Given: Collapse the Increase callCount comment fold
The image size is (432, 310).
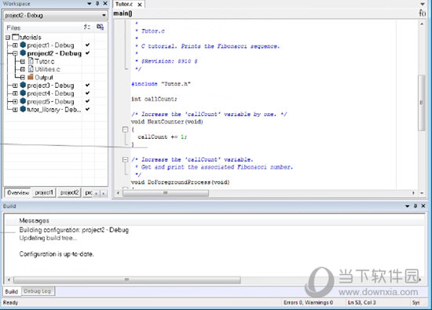Looking at the screenshot, I should [x=126, y=159].
